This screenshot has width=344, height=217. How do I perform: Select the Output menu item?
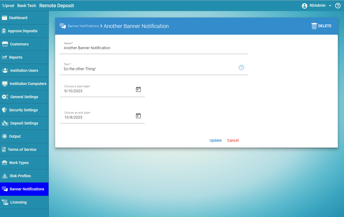click(x=24, y=136)
